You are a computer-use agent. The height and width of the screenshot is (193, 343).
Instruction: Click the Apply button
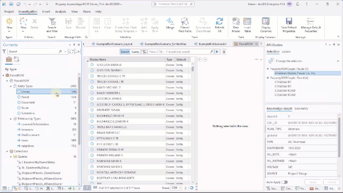313,182
